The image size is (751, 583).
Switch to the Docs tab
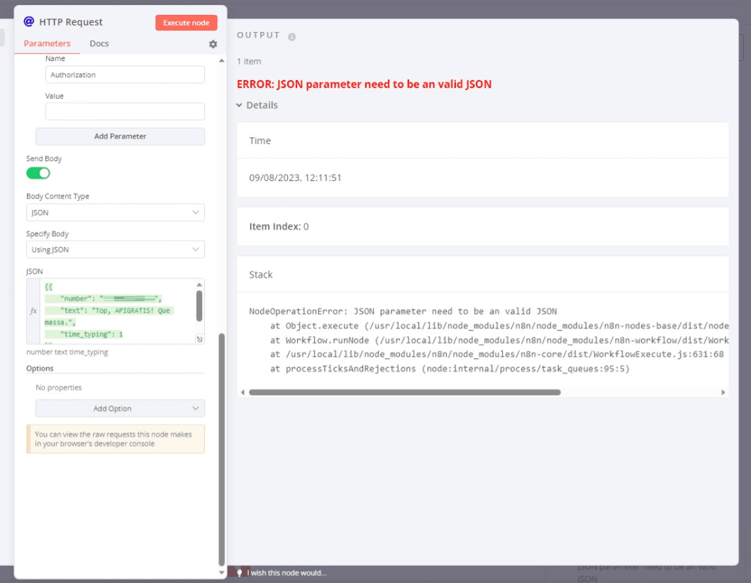(99, 43)
